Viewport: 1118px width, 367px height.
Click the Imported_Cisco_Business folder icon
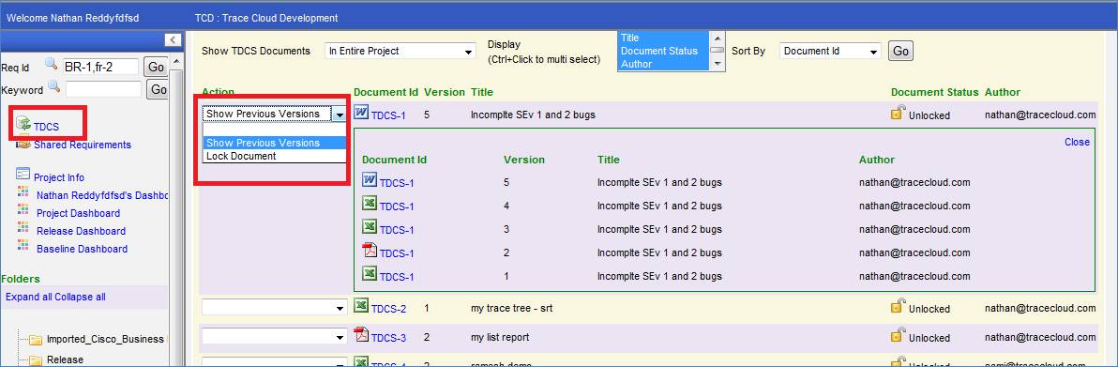[36, 339]
